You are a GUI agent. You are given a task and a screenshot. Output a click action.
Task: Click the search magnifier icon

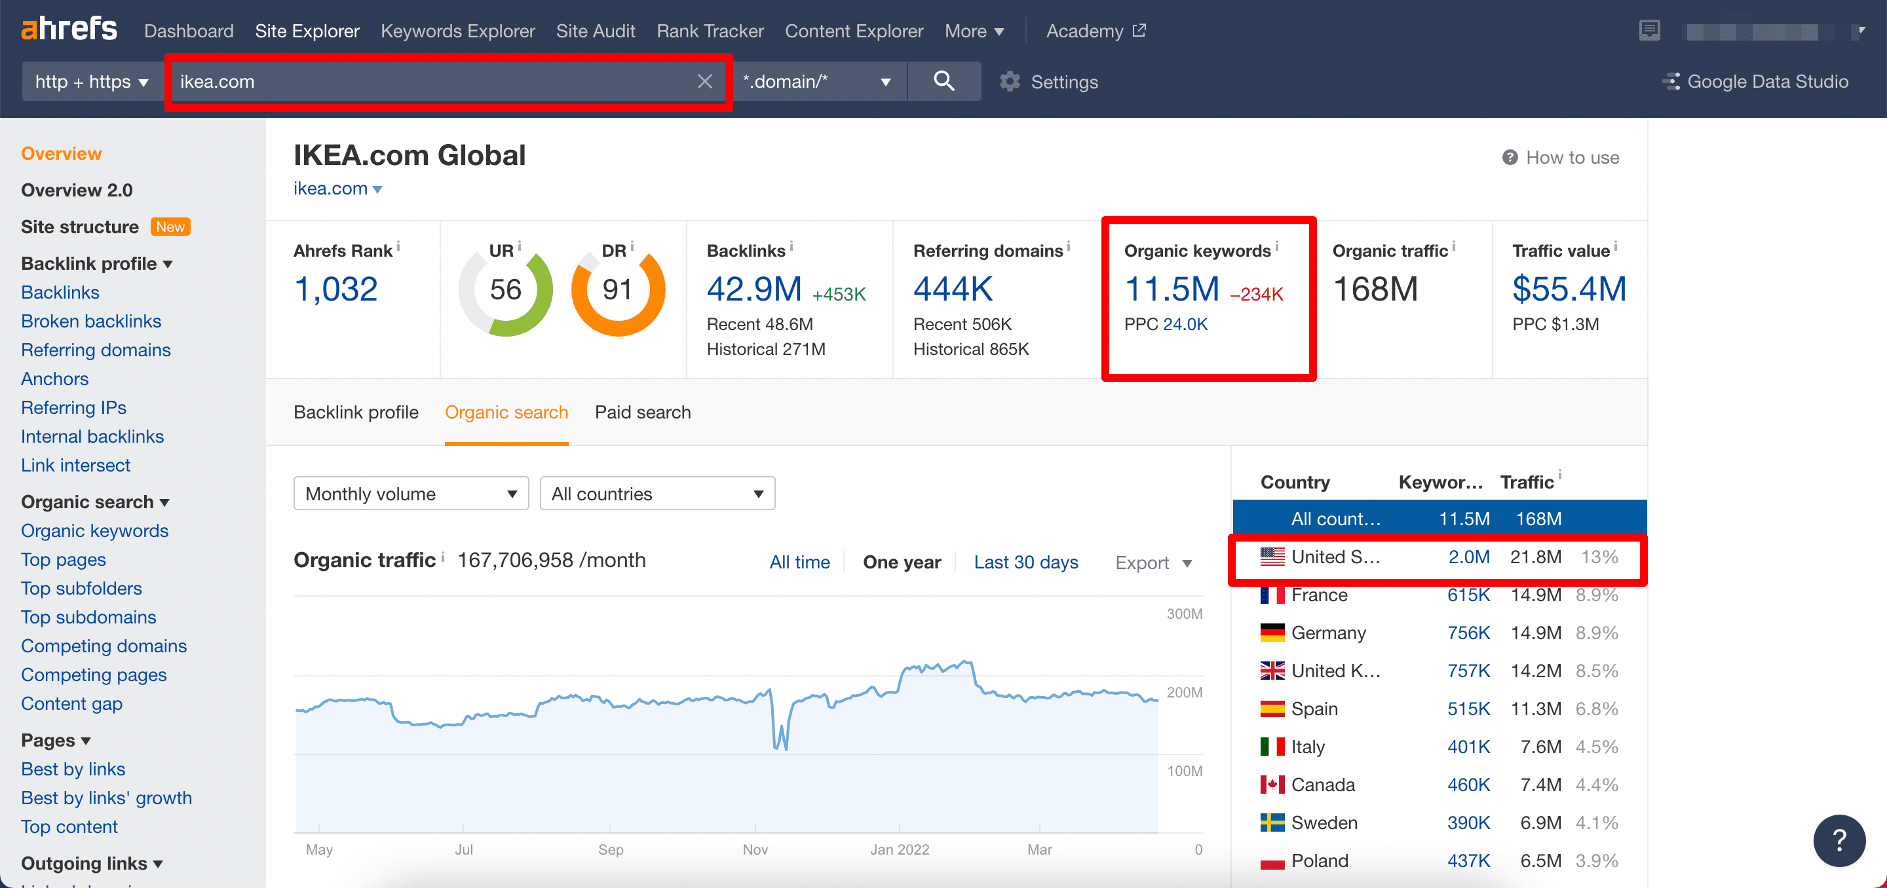945,82
